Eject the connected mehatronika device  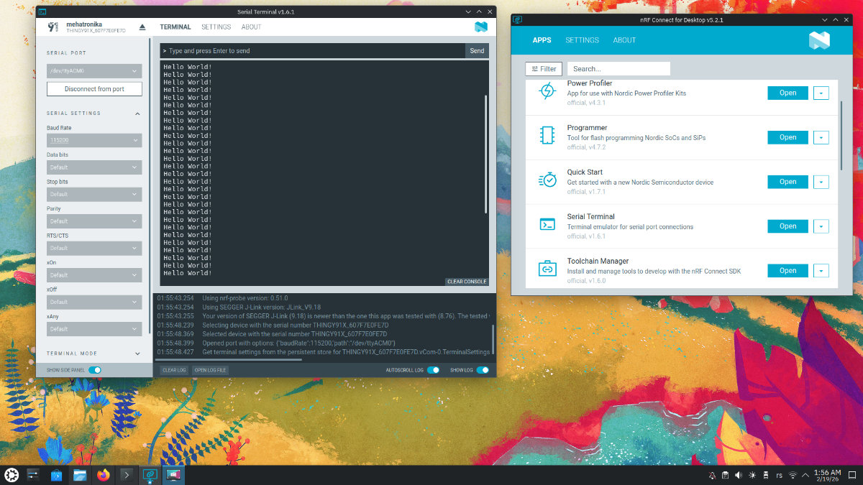click(x=142, y=27)
